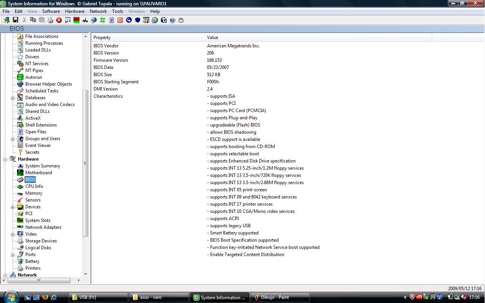The height and width of the screenshot is (303, 485).
Task: Select Motherboard in the tree
Action: [x=39, y=173]
